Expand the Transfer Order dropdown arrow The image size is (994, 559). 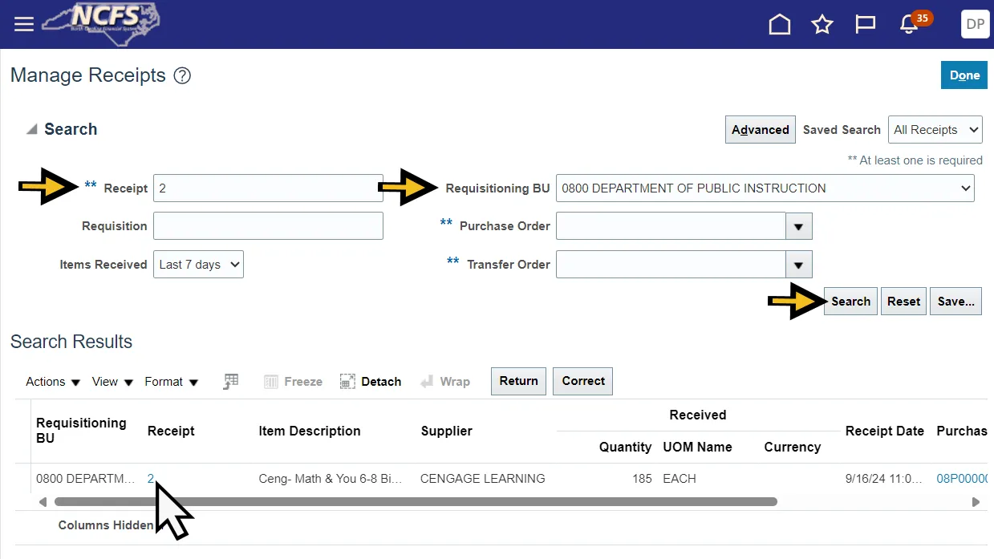(x=798, y=265)
